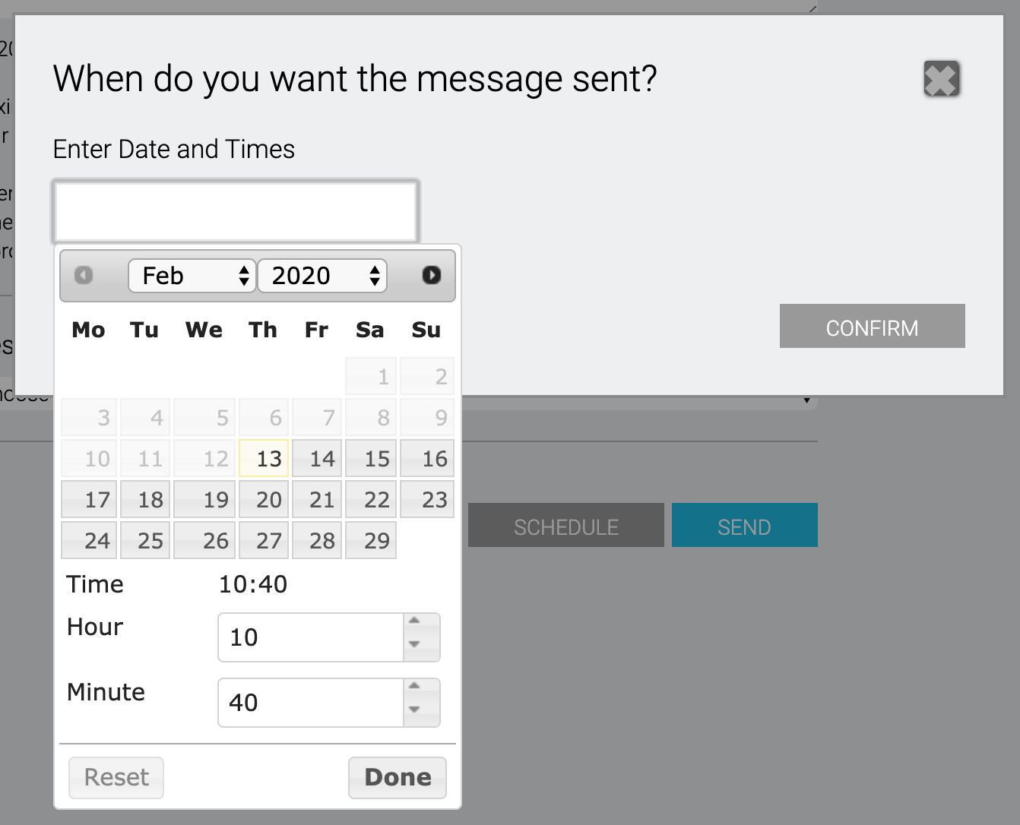This screenshot has height=825, width=1020.
Task: Open the 2020 year dropdown
Action: click(x=322, y=276)
